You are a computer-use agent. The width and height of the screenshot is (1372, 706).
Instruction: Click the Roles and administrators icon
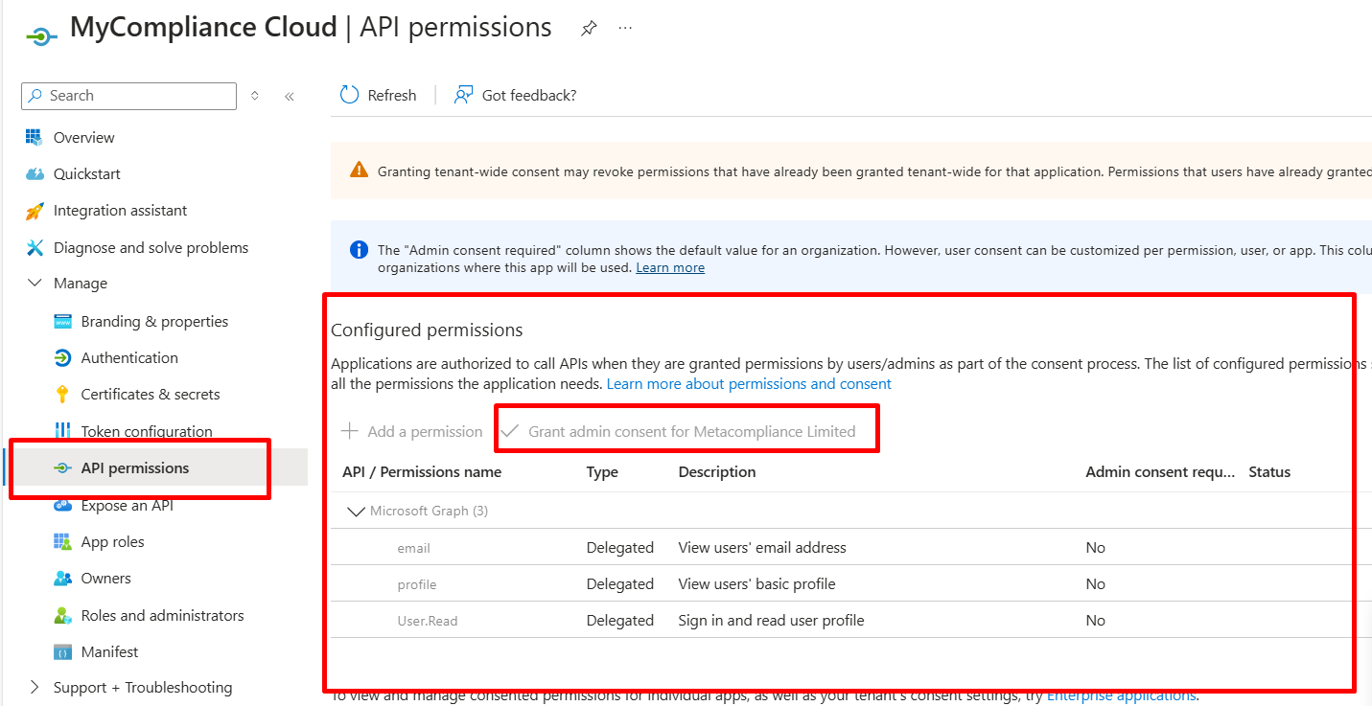pyautogui.click(x=62, y=615)
